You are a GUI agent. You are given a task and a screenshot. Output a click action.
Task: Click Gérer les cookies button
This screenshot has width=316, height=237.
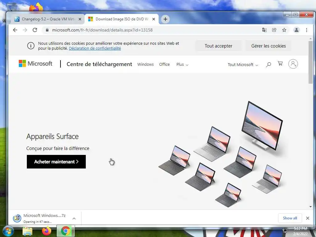[268, 46]
